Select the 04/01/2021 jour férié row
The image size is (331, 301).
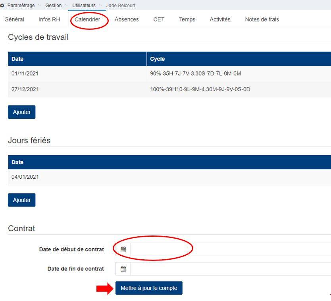pyautogui.click(x=169, y=177)
